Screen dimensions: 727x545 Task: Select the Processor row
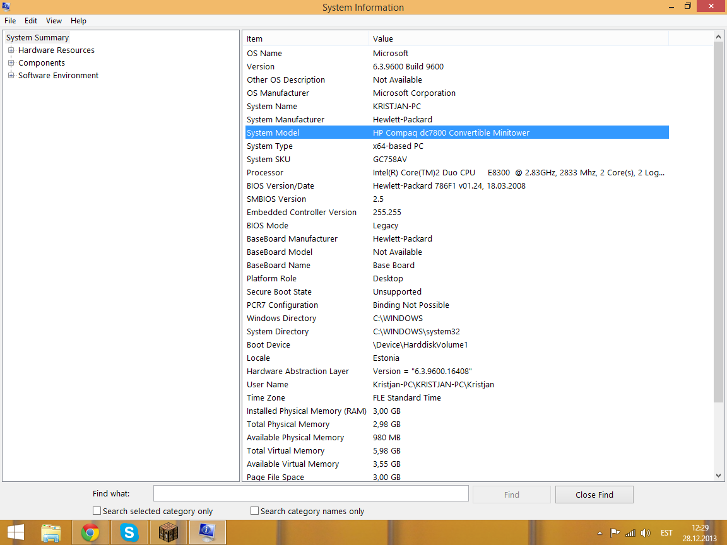coord(457,172)
